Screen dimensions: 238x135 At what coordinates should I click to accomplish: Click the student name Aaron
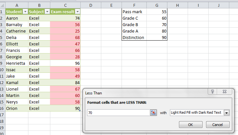pyautogui.click(x=16, y=18)
